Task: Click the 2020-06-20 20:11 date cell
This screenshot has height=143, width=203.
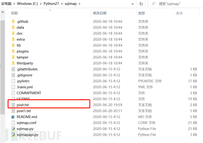Action: (107, 111)
